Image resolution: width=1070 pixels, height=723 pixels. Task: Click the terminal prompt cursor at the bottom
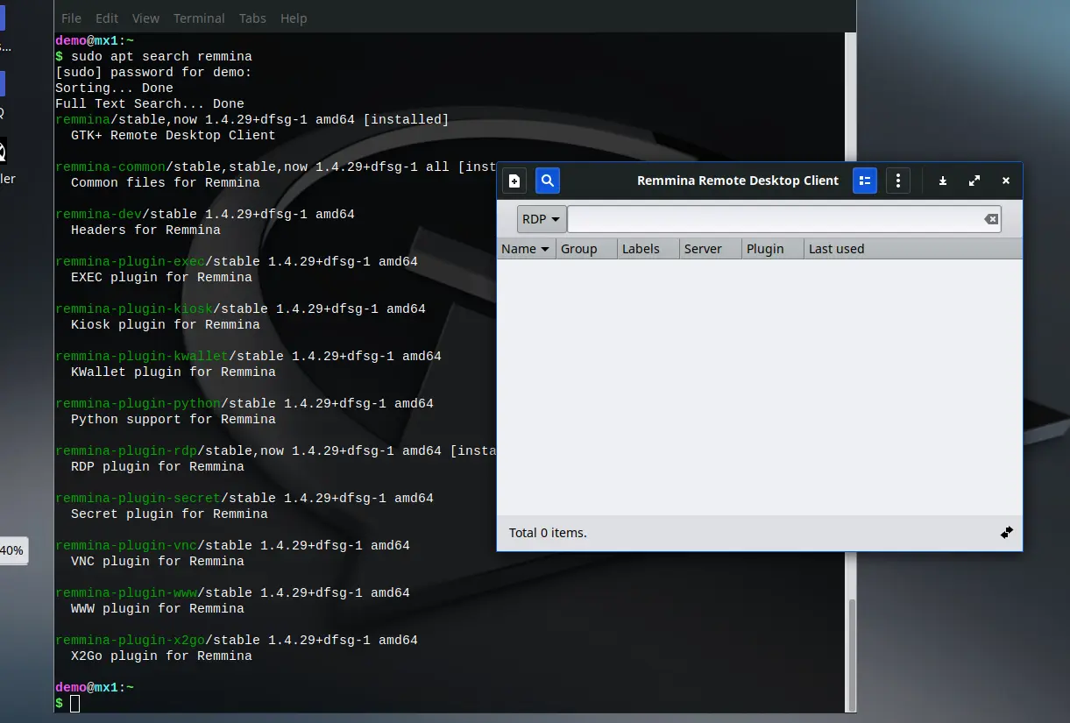tap(75, 703)
